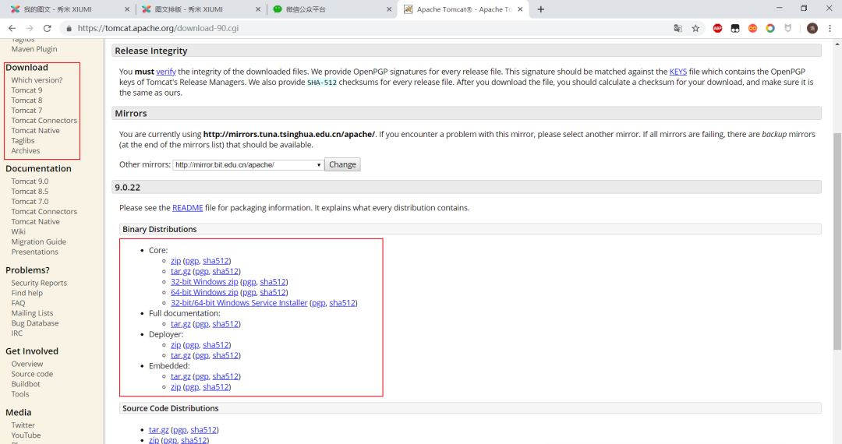Open Twitter under Media

pos(23,425)
